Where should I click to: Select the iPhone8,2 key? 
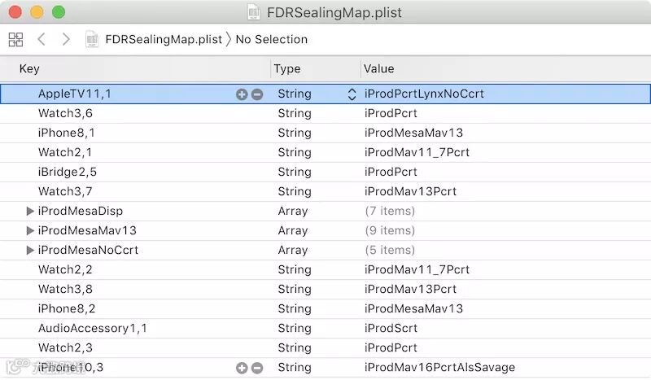pos(67,308)
